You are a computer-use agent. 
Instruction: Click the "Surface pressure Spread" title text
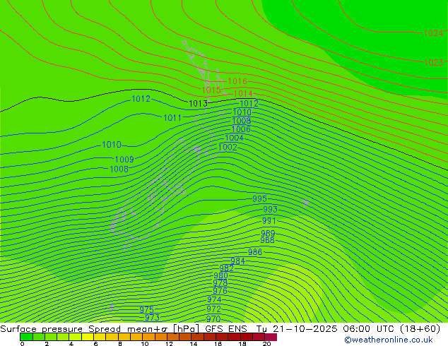click(61, 329)
